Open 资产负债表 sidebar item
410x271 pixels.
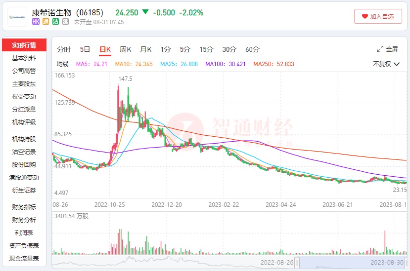point(24,245)
